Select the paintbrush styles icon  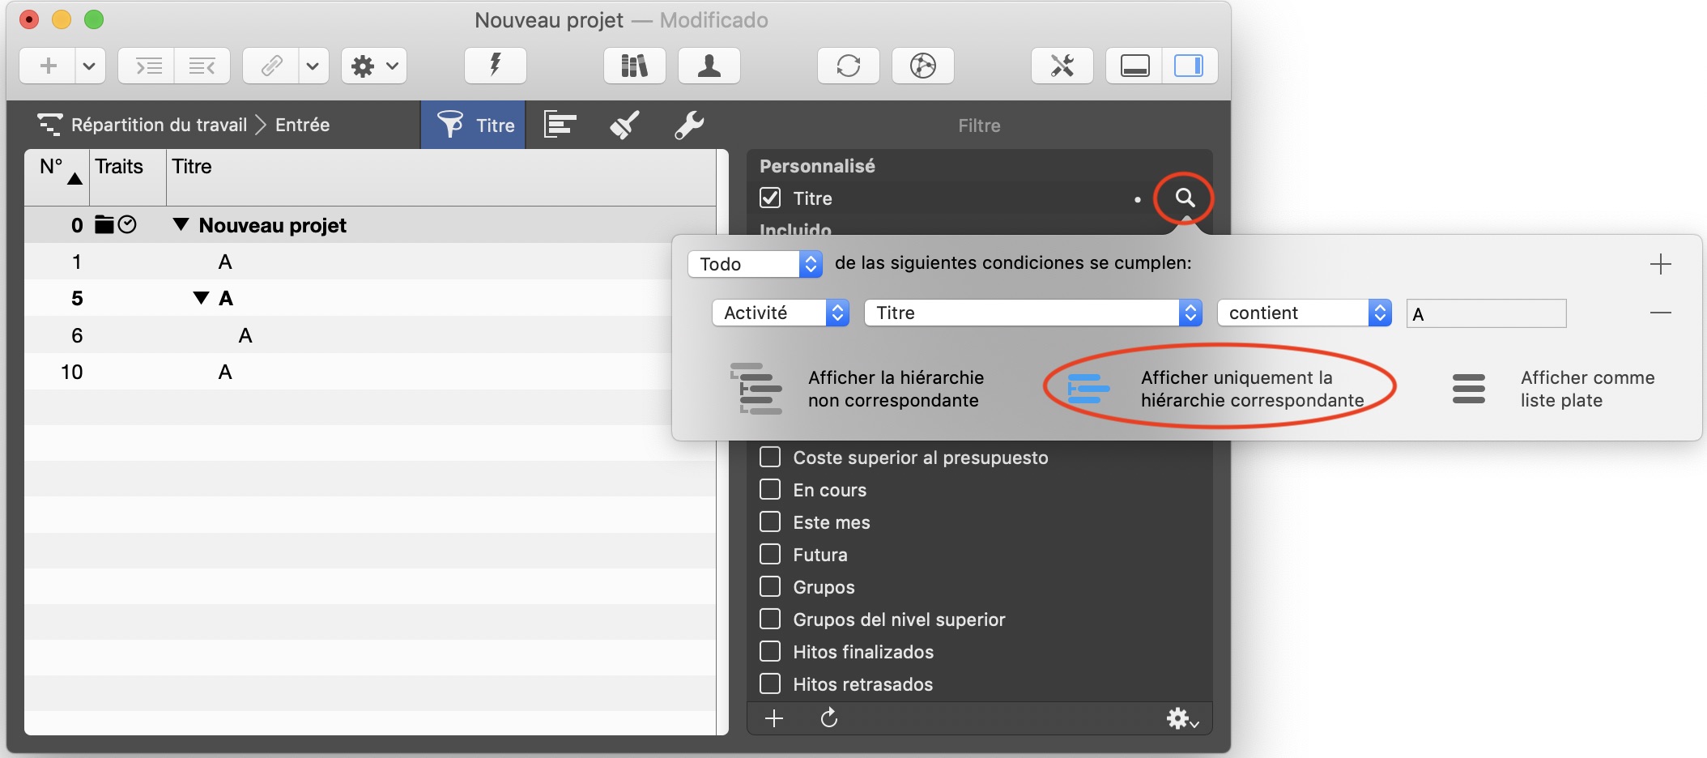(x=624, y=125)
